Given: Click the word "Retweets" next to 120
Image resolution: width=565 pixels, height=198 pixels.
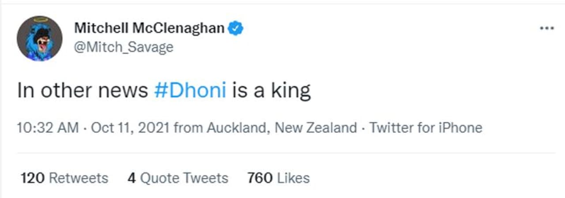Looking at the screenshot, I should (78, 178).
